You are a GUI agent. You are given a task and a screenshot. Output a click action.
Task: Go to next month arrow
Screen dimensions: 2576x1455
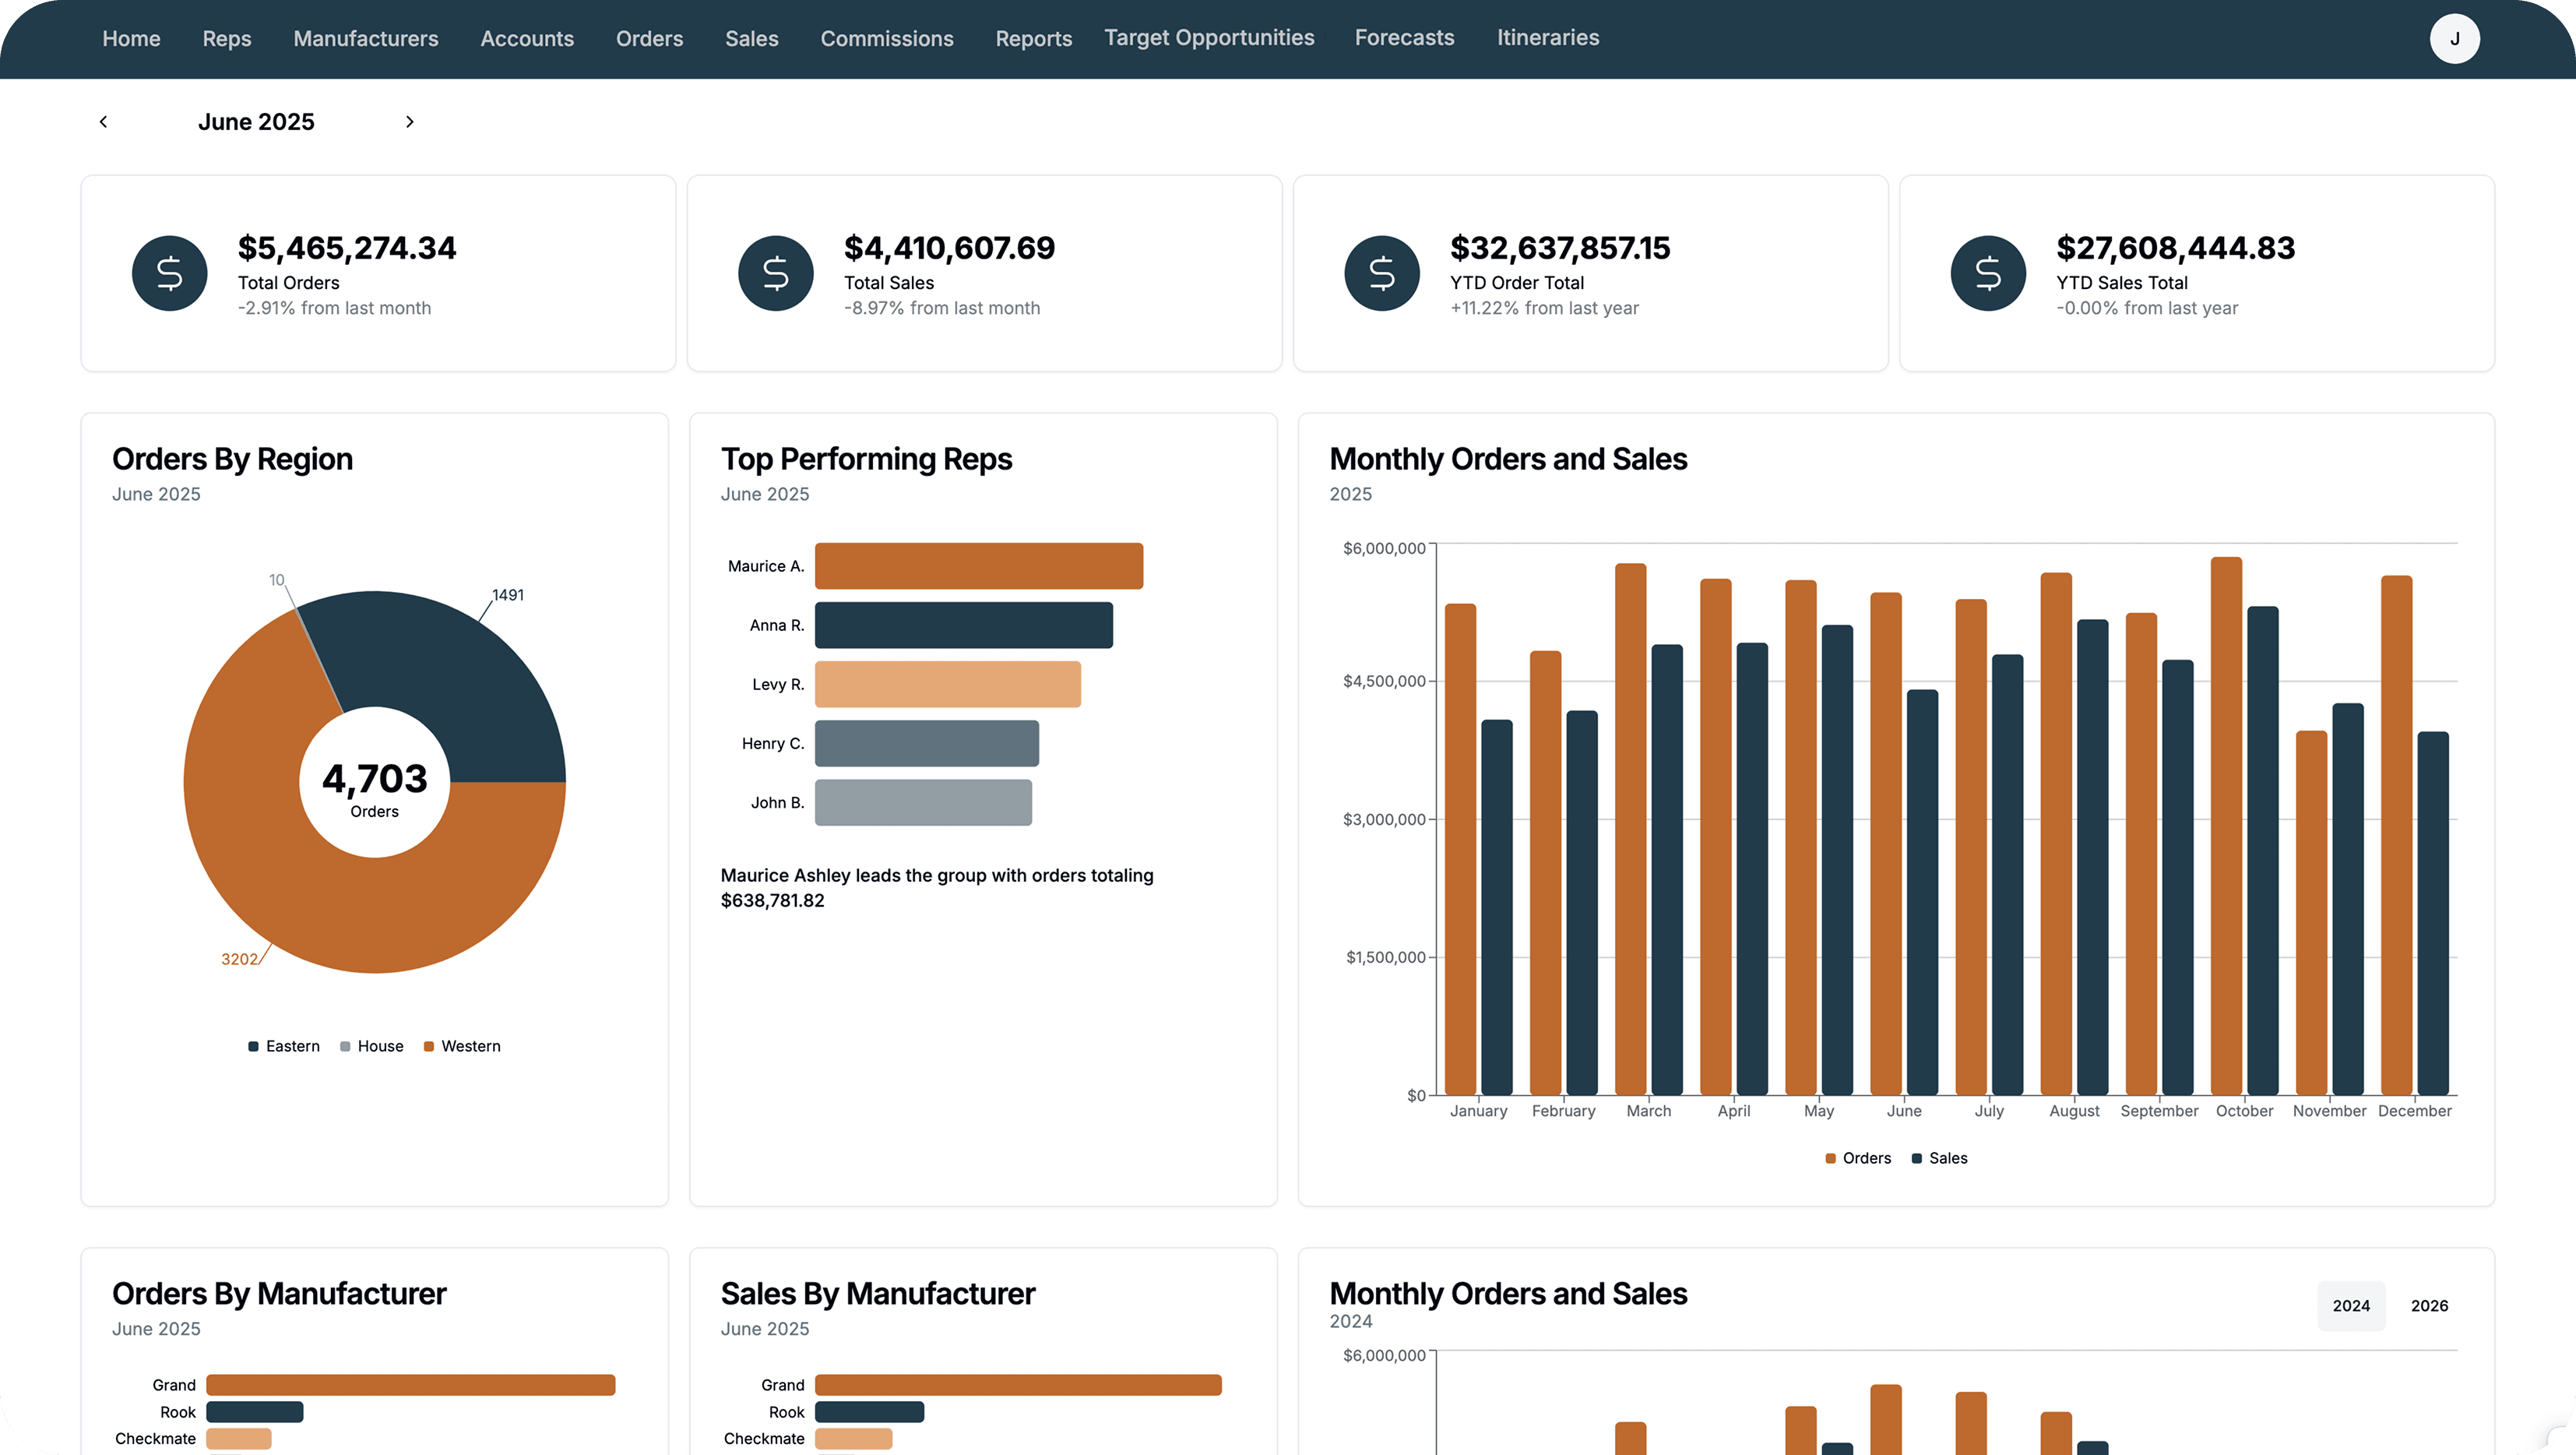[409, 121]
